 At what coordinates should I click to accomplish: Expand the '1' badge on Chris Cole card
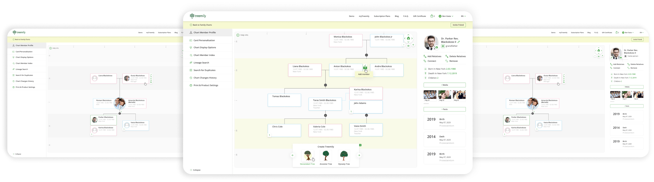point(269,135)
